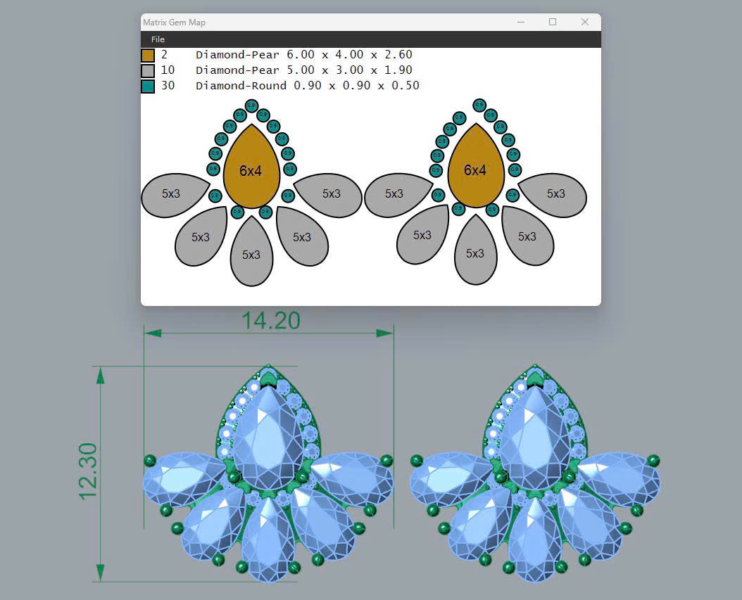Select the gold 6x4 pear in left gem map
Screen dimensions: 742x600
(x=251, y=169)
